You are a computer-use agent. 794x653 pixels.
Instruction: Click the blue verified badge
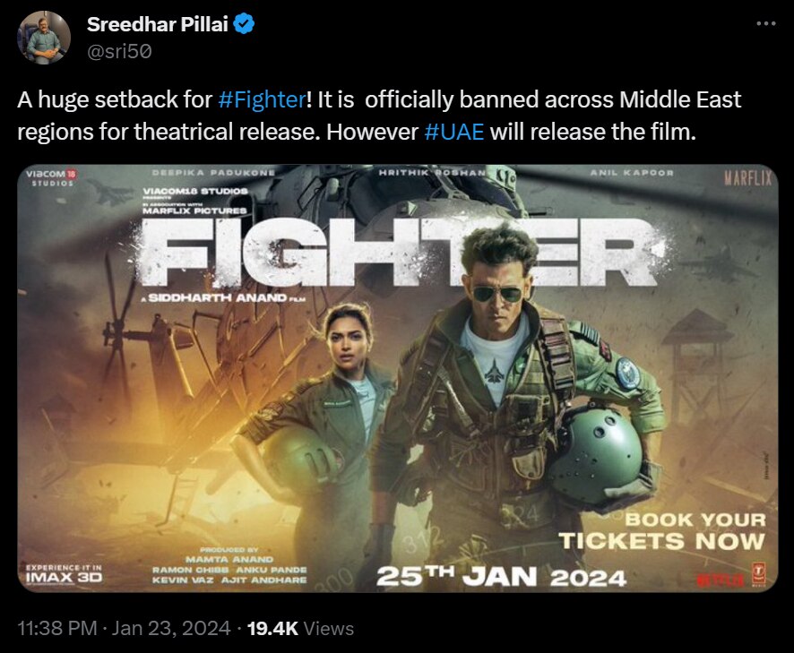point(245,24)
